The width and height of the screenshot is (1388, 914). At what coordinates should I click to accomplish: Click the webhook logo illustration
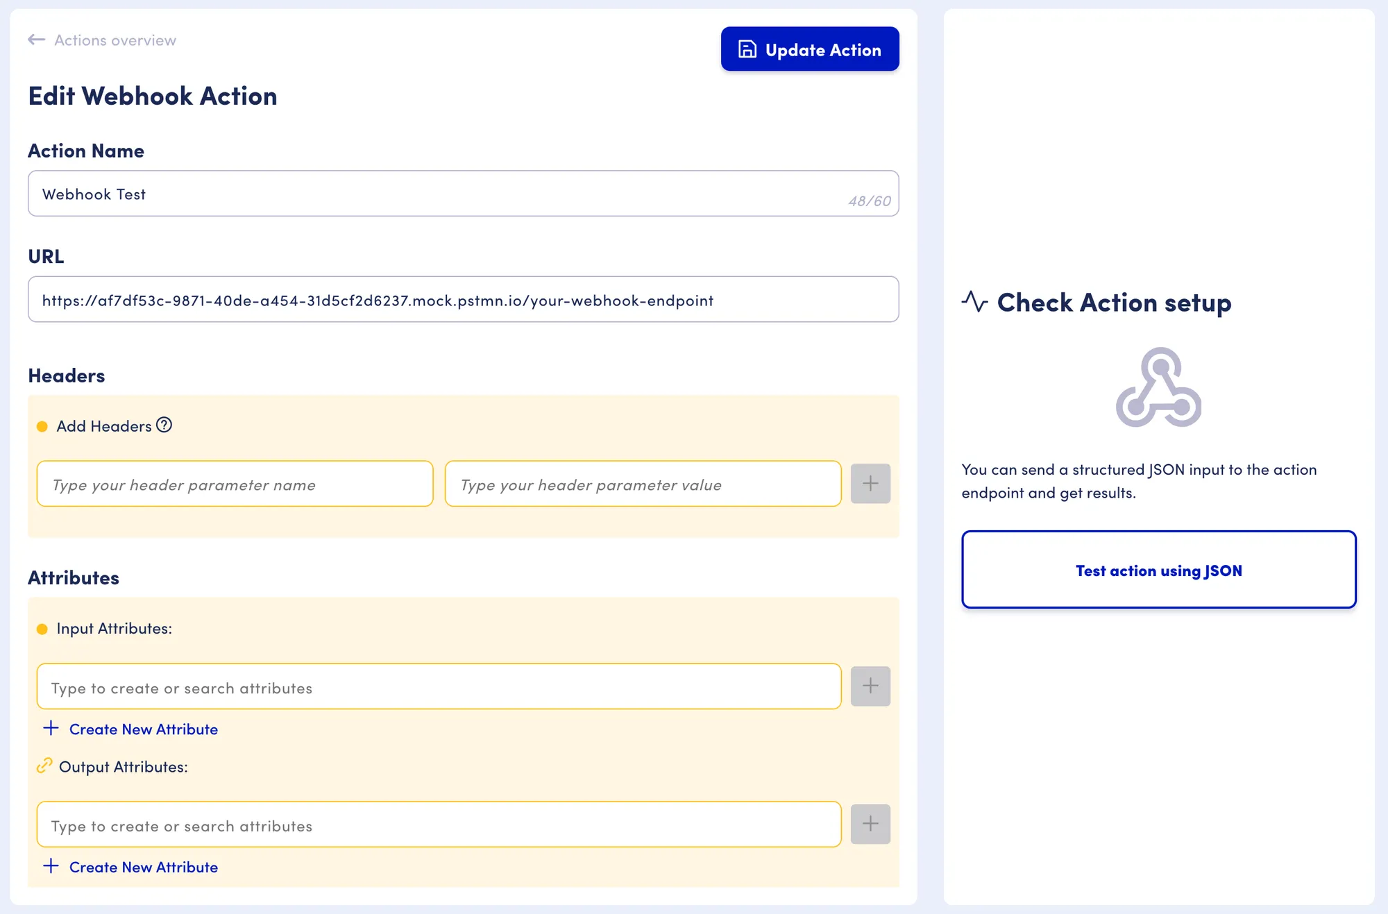click(x=1158, y=387)
